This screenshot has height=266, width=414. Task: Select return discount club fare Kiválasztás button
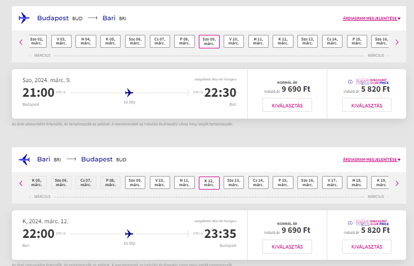pos(366,246)
